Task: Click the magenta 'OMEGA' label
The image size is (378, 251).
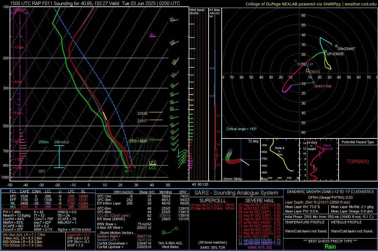Action: 20,9
